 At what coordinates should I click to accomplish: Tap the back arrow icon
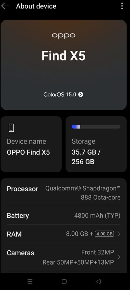pyautogui.click(x=5, y=6)
